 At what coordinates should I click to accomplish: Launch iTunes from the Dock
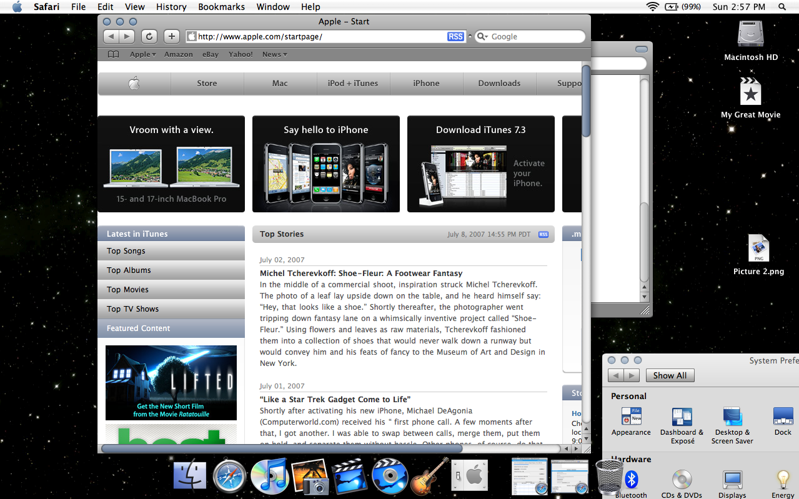click(x=269, y=477)
